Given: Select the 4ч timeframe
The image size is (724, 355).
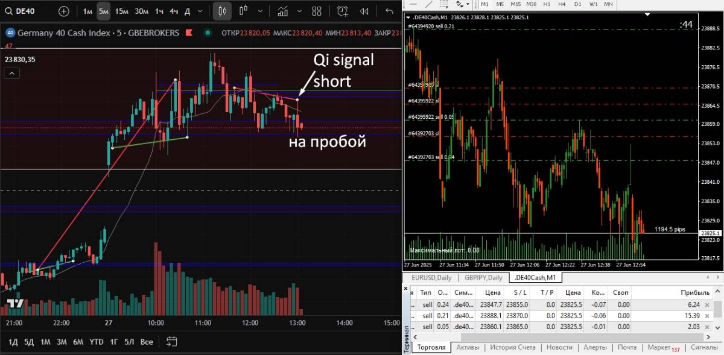Looking at the screenshot, I should click(174, 11).
